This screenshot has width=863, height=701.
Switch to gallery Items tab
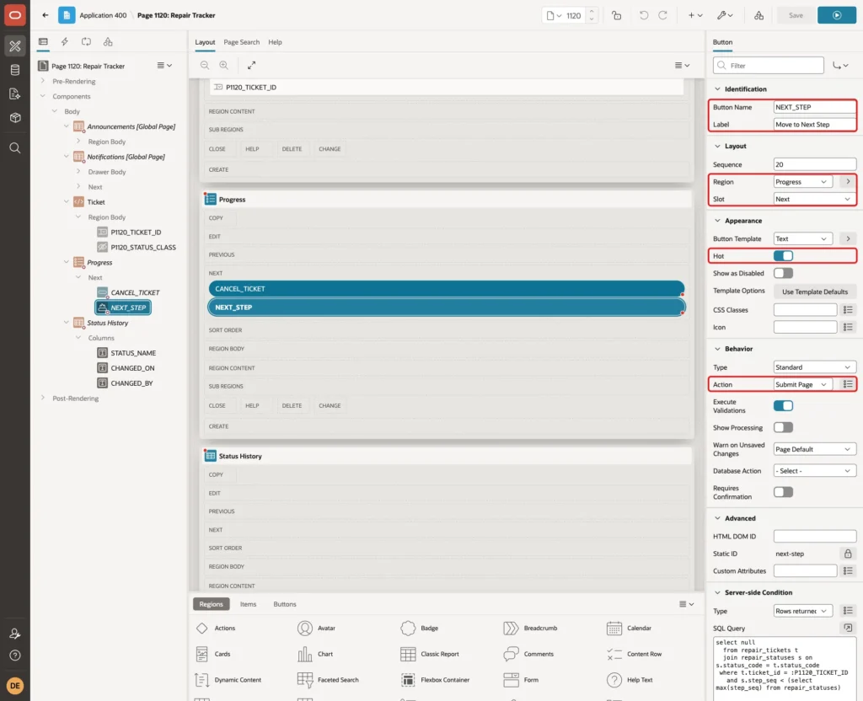coord(249,604)
